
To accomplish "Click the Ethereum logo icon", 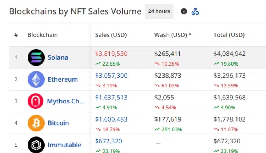I will point(36,79).
